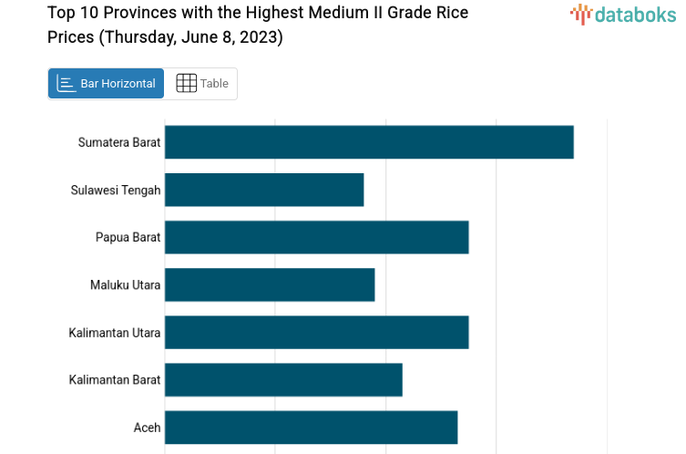The width and height of the screenshot is (686, 454).
Task: Click the databoks logo
Action: coord(623,14)
